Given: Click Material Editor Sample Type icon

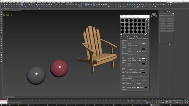Looking at the screenshot, I should (x=148, y=19).
